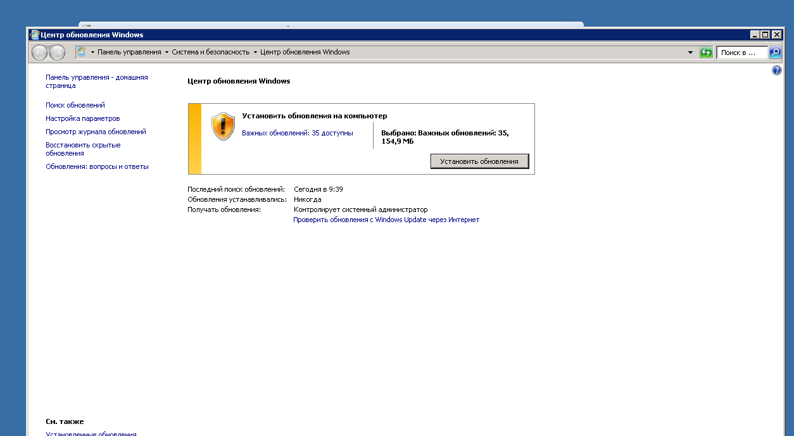Click the Back navigation arrow
This screenshot has height=436, width=794.
coord(39,53)
